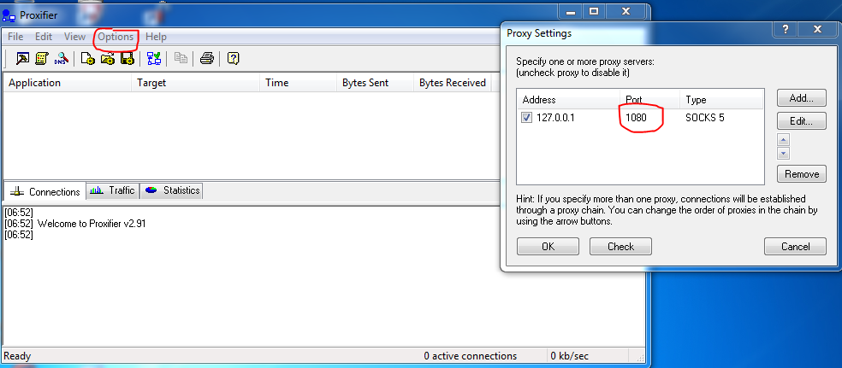Click '0 active connections' in status bar
Image resolution: width=842 pixels, height=368 pixels.
tap(471, 356)
